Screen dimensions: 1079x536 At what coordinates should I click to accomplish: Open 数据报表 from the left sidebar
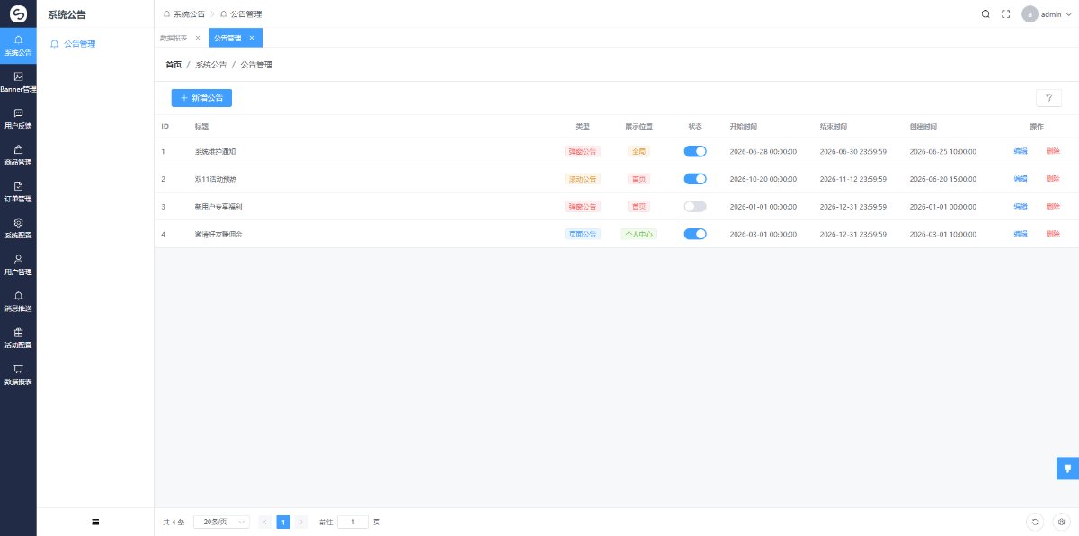[18, 375]
